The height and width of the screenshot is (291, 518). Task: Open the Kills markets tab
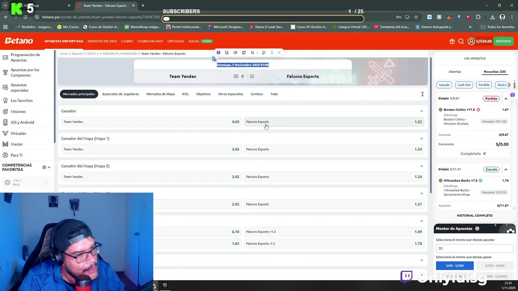point(185,94)
